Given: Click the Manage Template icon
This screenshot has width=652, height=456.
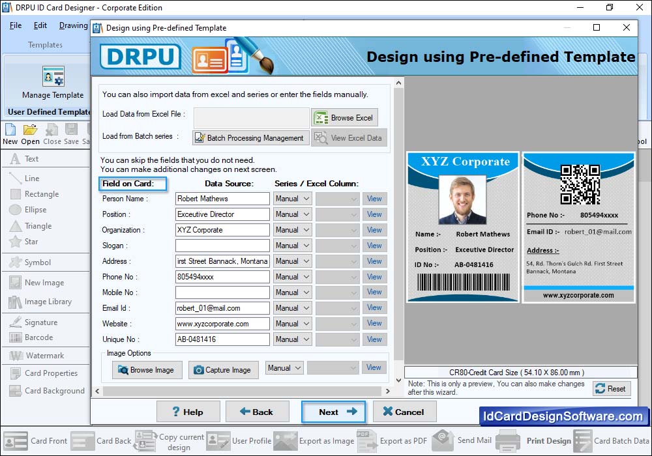Looking at the screenshot, I should point(53,77).
